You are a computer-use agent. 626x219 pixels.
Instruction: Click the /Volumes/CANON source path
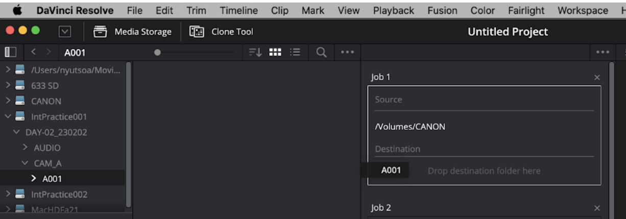pyautogui.click(x=410, y=127)
